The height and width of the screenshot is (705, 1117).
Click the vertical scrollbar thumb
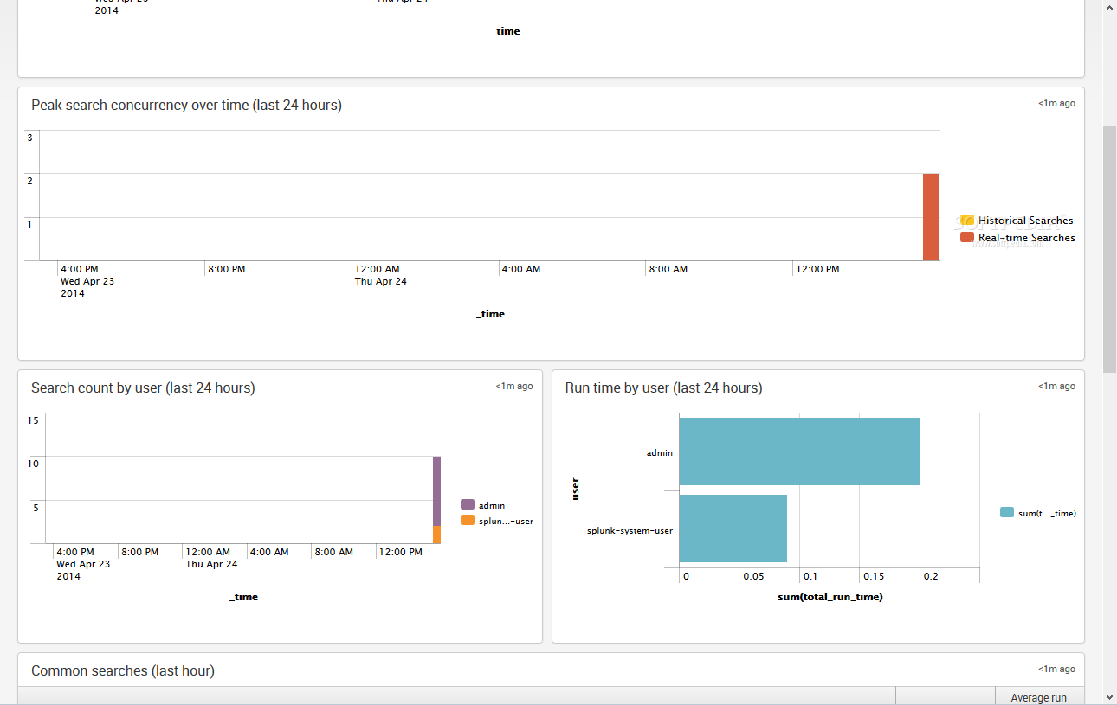(x=1109, y=250)
